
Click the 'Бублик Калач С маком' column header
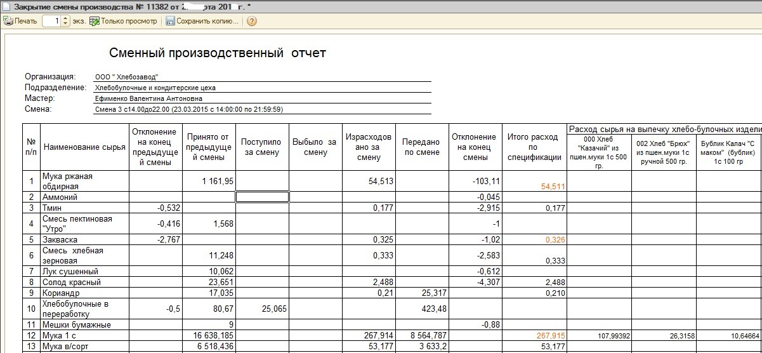pos(728,152)
